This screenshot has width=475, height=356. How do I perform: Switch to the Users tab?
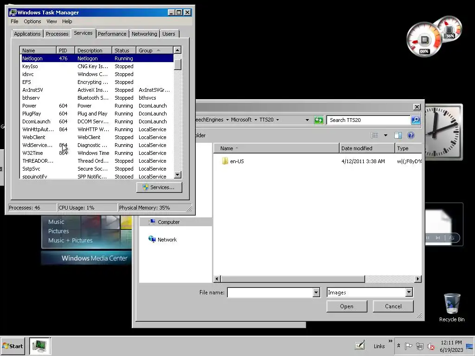(x=168, y=34)
